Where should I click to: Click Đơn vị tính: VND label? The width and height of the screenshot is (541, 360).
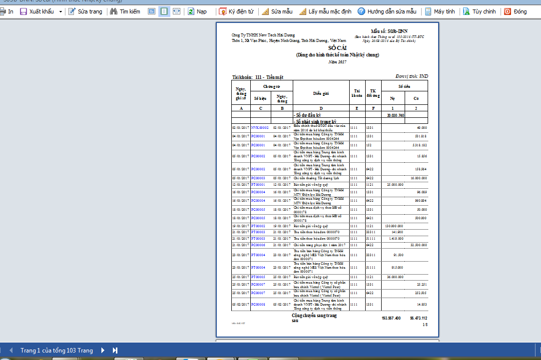click(412, 76)
